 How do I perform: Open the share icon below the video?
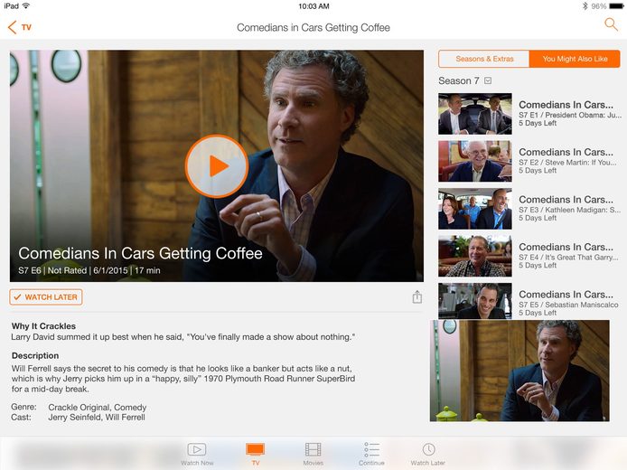point(417,297)
